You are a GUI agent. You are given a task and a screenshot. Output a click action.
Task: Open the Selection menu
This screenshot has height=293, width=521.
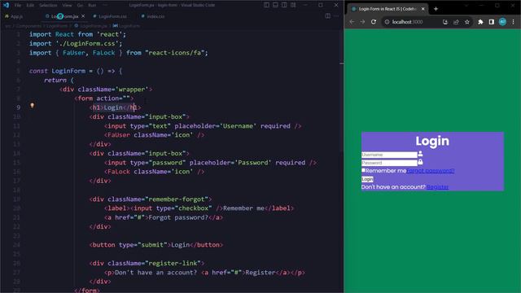(48, 6)
